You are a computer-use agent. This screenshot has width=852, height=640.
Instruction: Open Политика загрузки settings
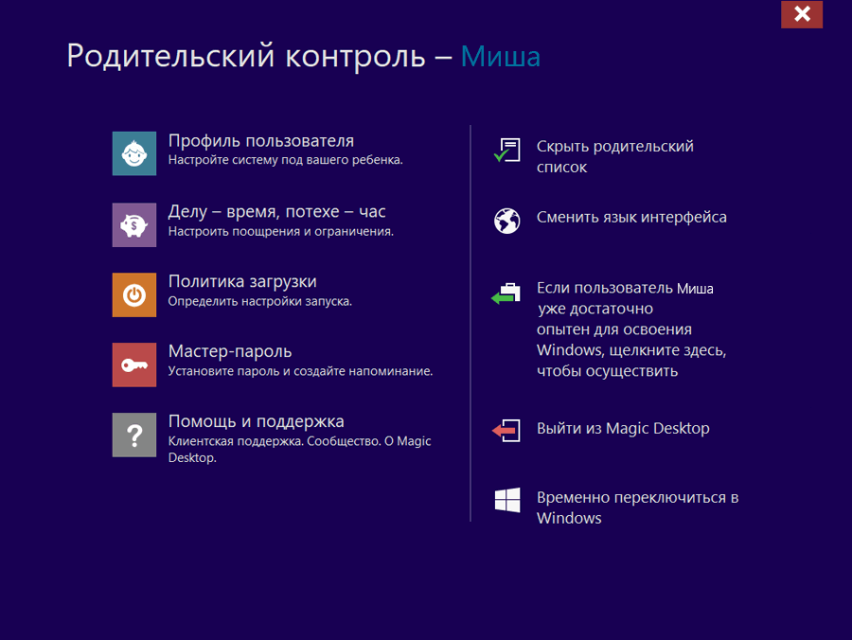pyautogui.click(x=242, y=281)
